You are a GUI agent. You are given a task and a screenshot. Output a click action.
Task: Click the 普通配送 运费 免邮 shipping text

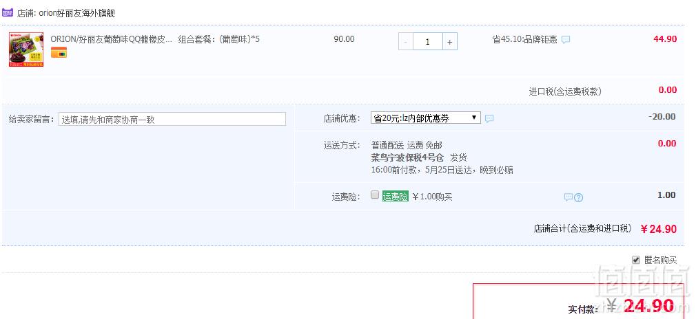point(407,145)
